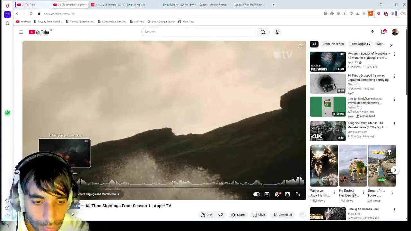Click the video info card icon
The height and width of the screenshot is (231, 411).
coord(300,46)
